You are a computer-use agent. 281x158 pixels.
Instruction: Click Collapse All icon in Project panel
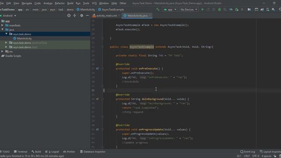point(75,16)
